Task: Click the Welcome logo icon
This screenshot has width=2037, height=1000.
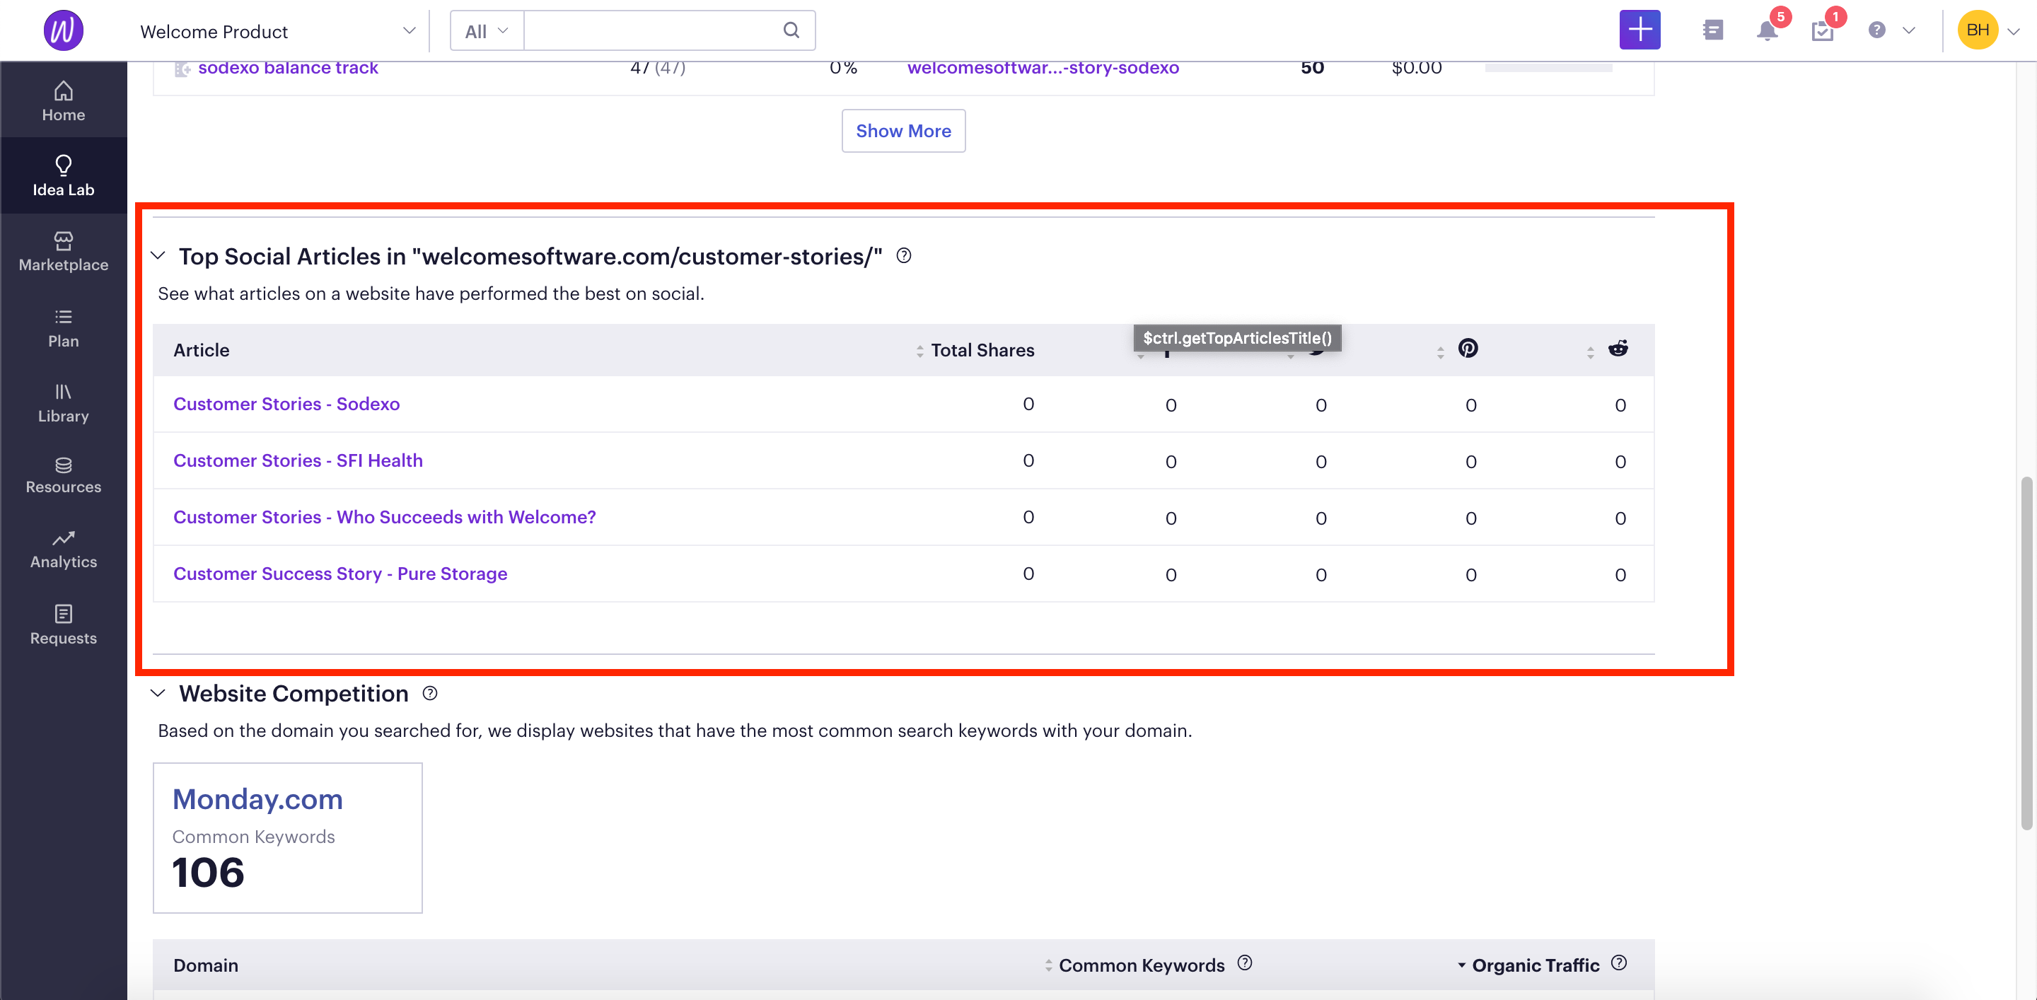Action: tap(63, 30)
